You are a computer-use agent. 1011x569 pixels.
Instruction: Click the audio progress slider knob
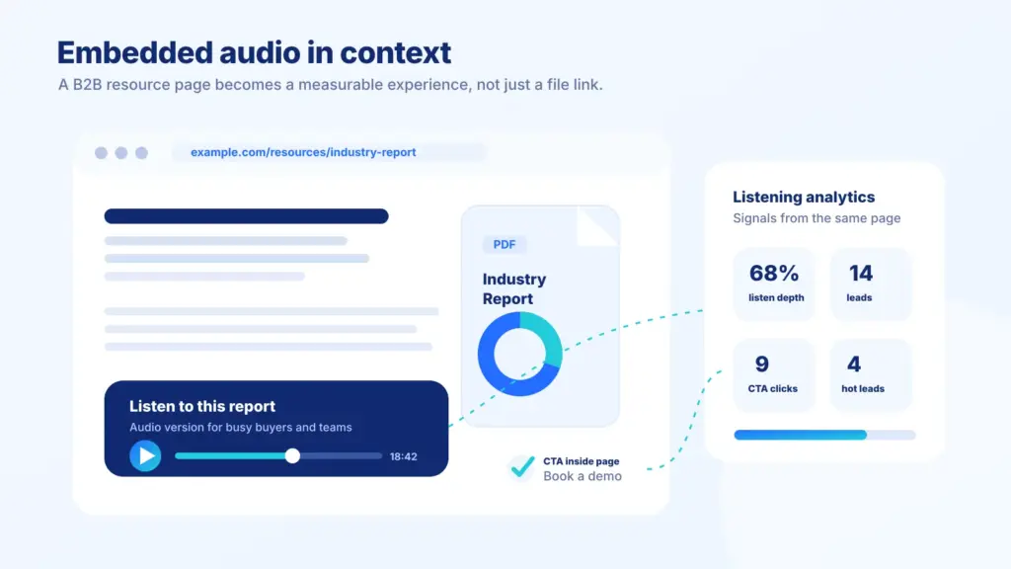[x=292, y=456]
